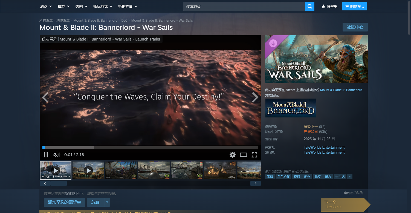
Task: Click the War Sails header capsule image
Action: pyautogui.click(x=316, y=59)
